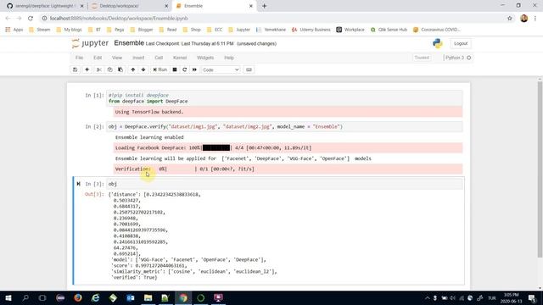Open Windows taskbar search
Image resolution: width=543 pixels, height=305 pixels.
coord(25,297)
